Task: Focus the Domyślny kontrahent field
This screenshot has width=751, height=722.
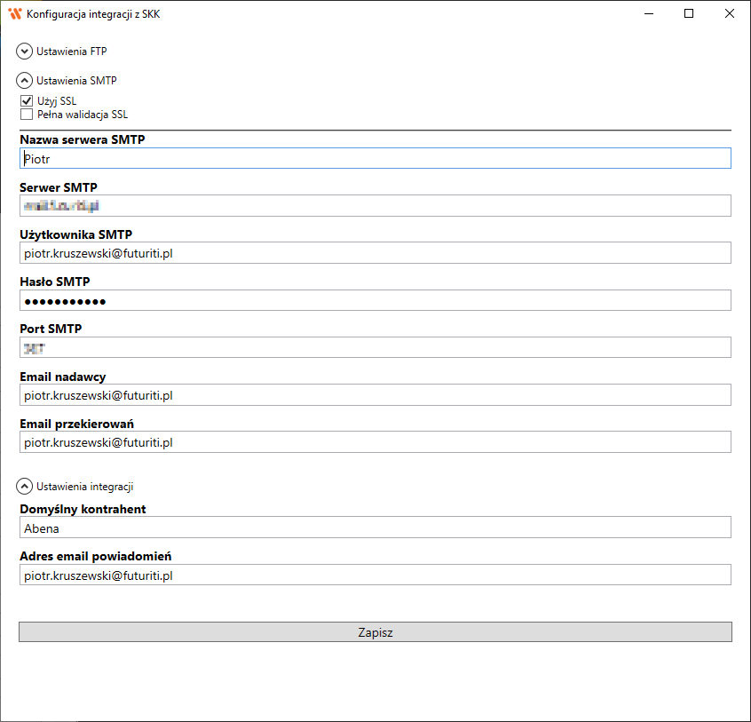Action: click(375, 528)
